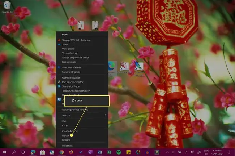Open the Recycle Bin desktop icon
This screenshot has width=235, height=156.
click(x=7, y=7)
